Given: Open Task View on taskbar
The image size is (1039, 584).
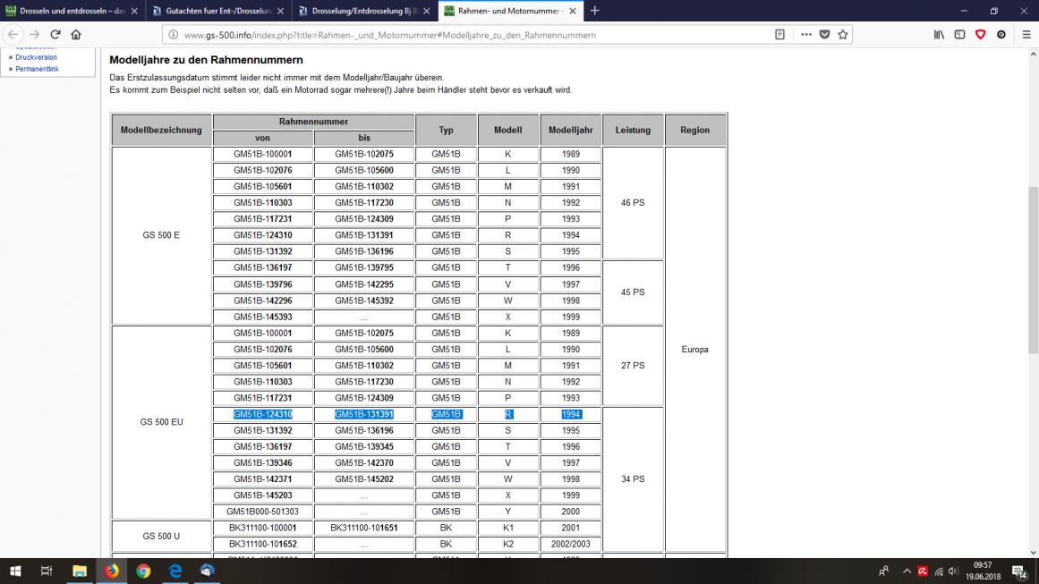Looking at the screenshot, I should click(x=47, y=571).
